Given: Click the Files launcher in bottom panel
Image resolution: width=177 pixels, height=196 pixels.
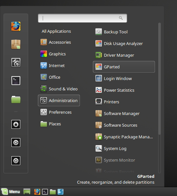Looking at the screenshot, I should pos(53,192).
